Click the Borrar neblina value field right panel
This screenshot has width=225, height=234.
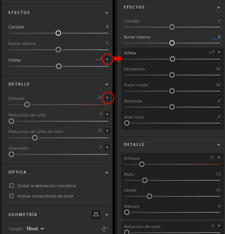tap(216, 37)
